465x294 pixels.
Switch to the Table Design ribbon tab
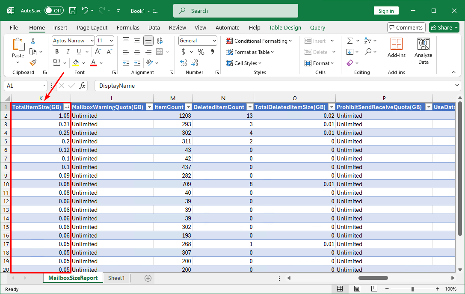click(x=285, y=27)
